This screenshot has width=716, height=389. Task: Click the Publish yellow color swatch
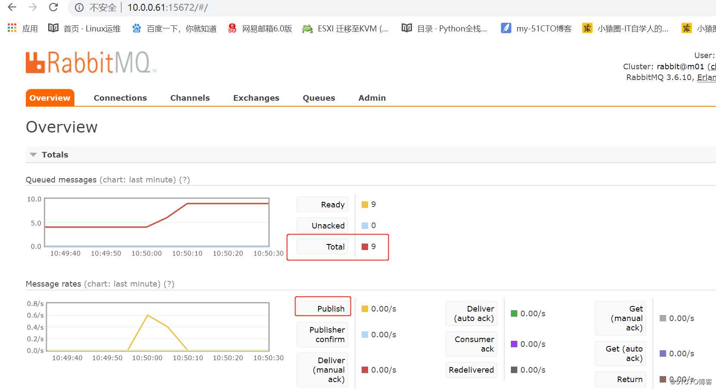point(365,309)
